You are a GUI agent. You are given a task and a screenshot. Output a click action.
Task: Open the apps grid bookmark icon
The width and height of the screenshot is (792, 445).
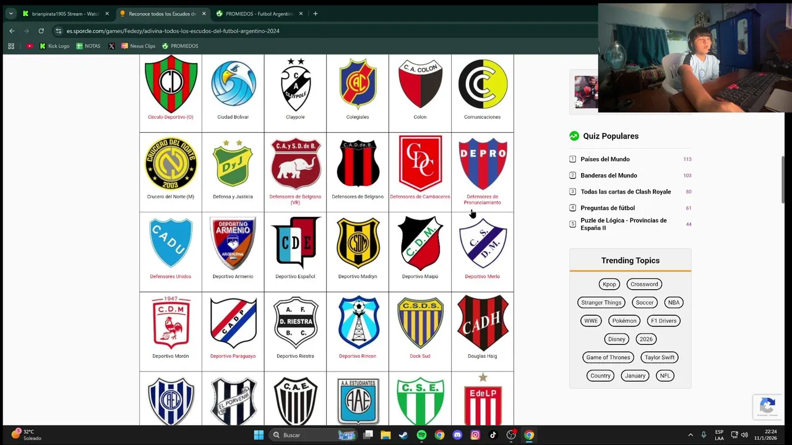[11, 46]
